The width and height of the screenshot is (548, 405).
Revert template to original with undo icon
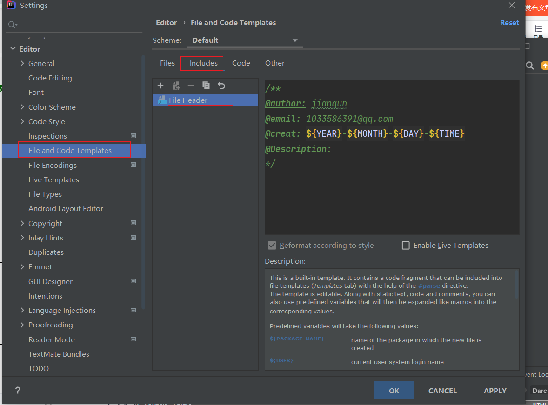[x=221, y=86]
